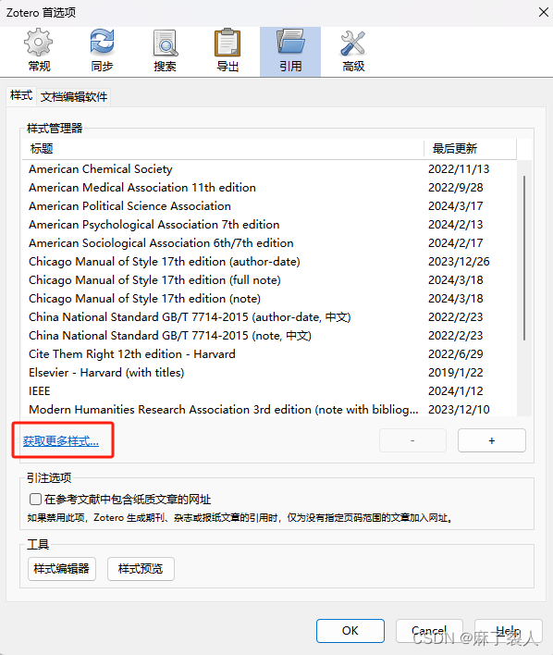553x655 pixels.
Task: Open the 同步 sync preferences pane
Action: click(102, 51)
